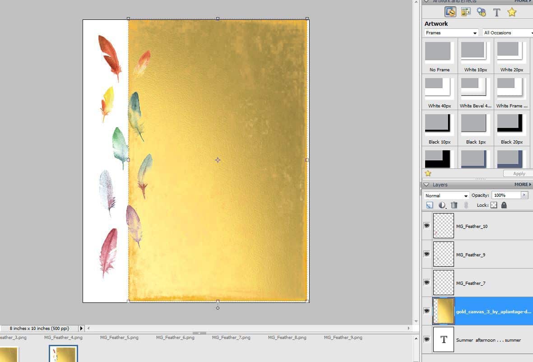Toggle visibility of the MG_Feather_9 layer
Screen dimensions: 533x362
pyautogui.click(x=426, y=254)
